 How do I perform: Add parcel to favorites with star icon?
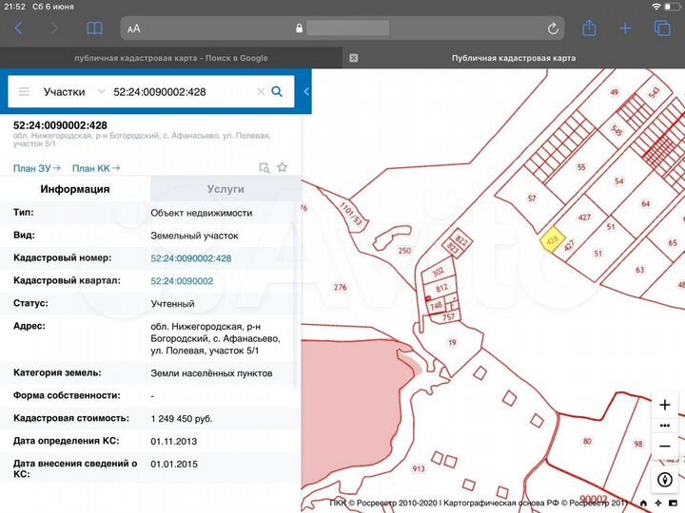click(x=282, y=168)
